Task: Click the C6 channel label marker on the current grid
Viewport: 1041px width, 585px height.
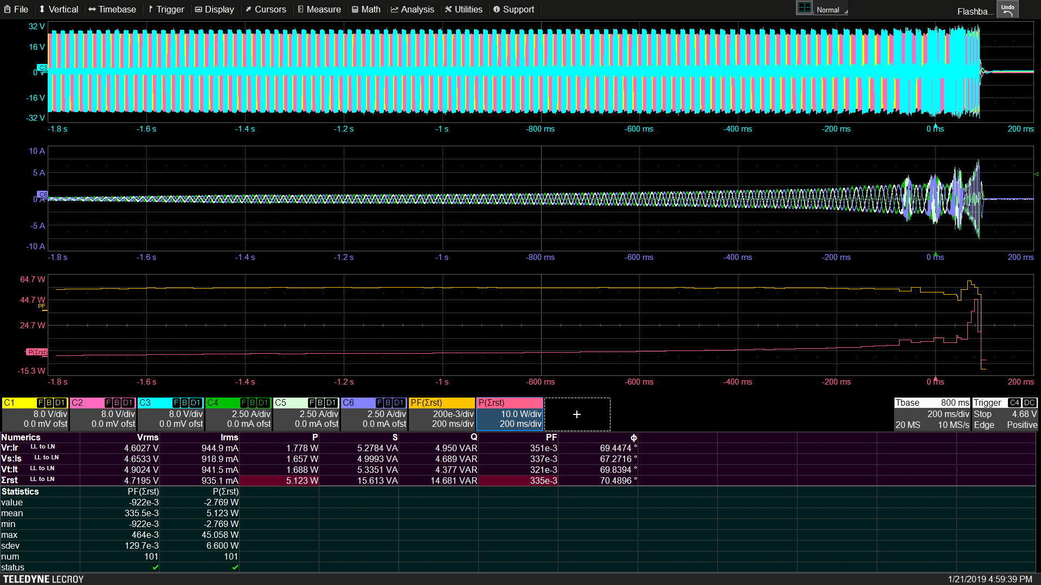Action: pos(42,194)
